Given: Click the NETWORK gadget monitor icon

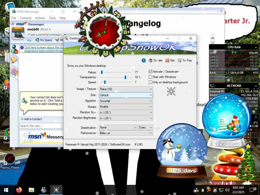Looking at the screenshot, I should (x=212, y=86).
